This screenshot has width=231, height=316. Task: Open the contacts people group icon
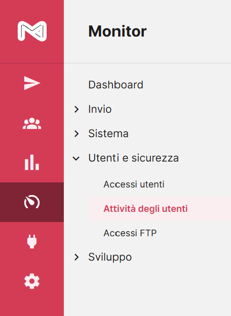tap(32, 123)
